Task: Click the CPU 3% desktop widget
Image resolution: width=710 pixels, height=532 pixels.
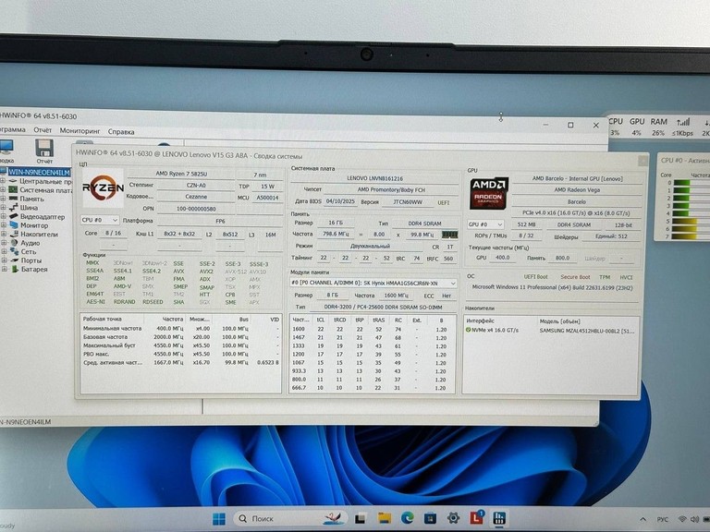Action: [x=616, y=127]
